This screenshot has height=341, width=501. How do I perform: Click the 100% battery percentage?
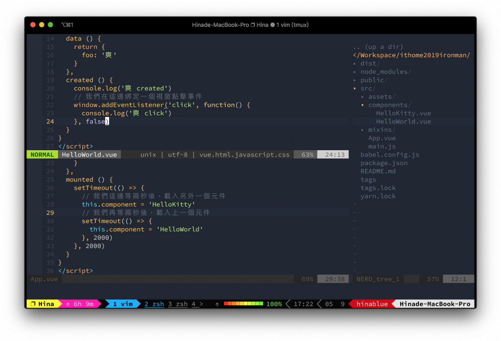tap(274, 304)
